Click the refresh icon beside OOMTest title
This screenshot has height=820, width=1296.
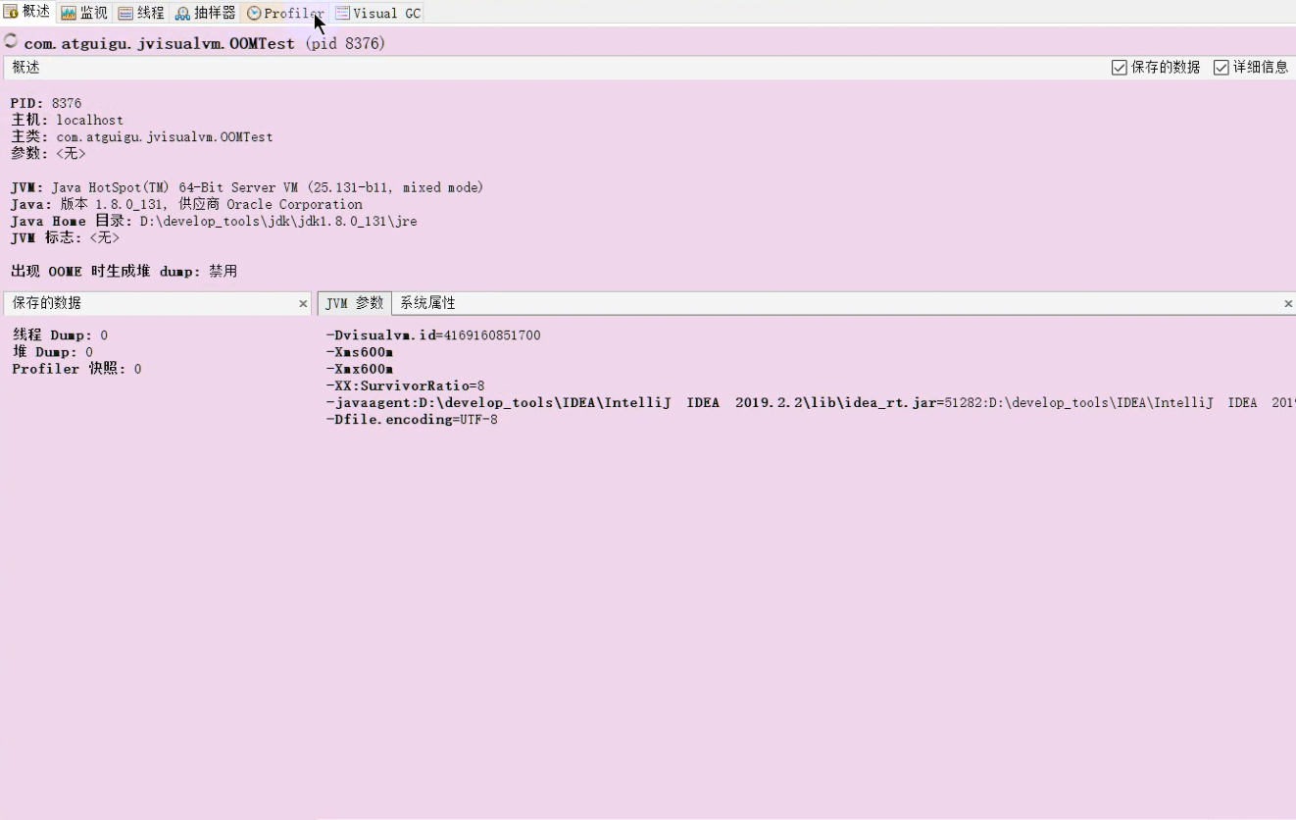point(9,42)
